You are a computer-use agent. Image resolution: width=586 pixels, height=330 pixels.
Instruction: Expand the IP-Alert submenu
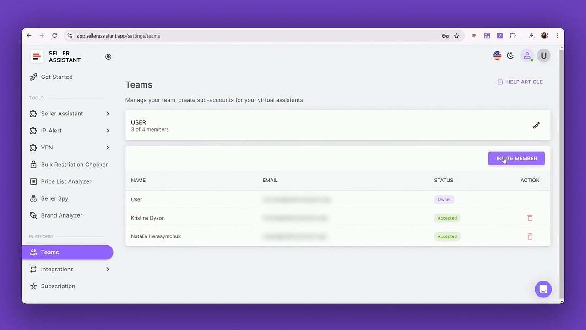pos(108,131)
